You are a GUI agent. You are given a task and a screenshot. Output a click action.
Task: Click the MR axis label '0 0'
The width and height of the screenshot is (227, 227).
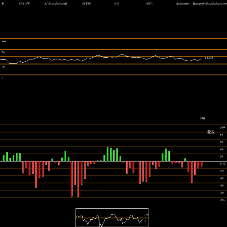[222, 164]
